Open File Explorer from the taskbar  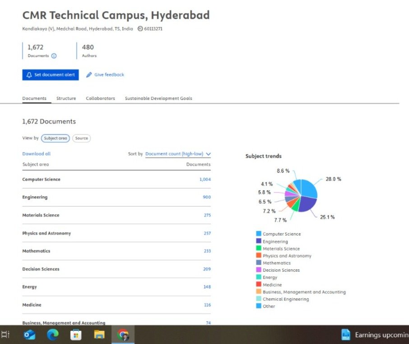pos(99,335)
